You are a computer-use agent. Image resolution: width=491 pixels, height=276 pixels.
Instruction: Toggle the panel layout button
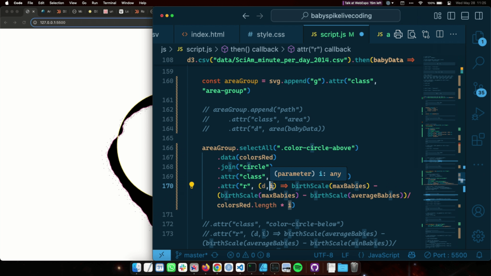465,16
